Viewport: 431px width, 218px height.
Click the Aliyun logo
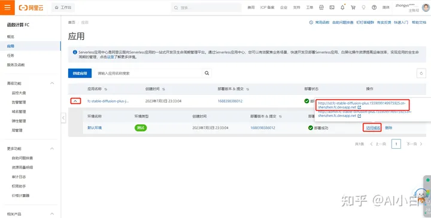click(31, 8)
